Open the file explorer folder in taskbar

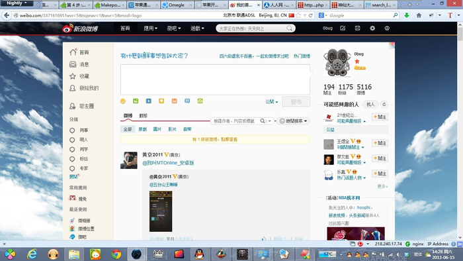[x=74, y=254]
